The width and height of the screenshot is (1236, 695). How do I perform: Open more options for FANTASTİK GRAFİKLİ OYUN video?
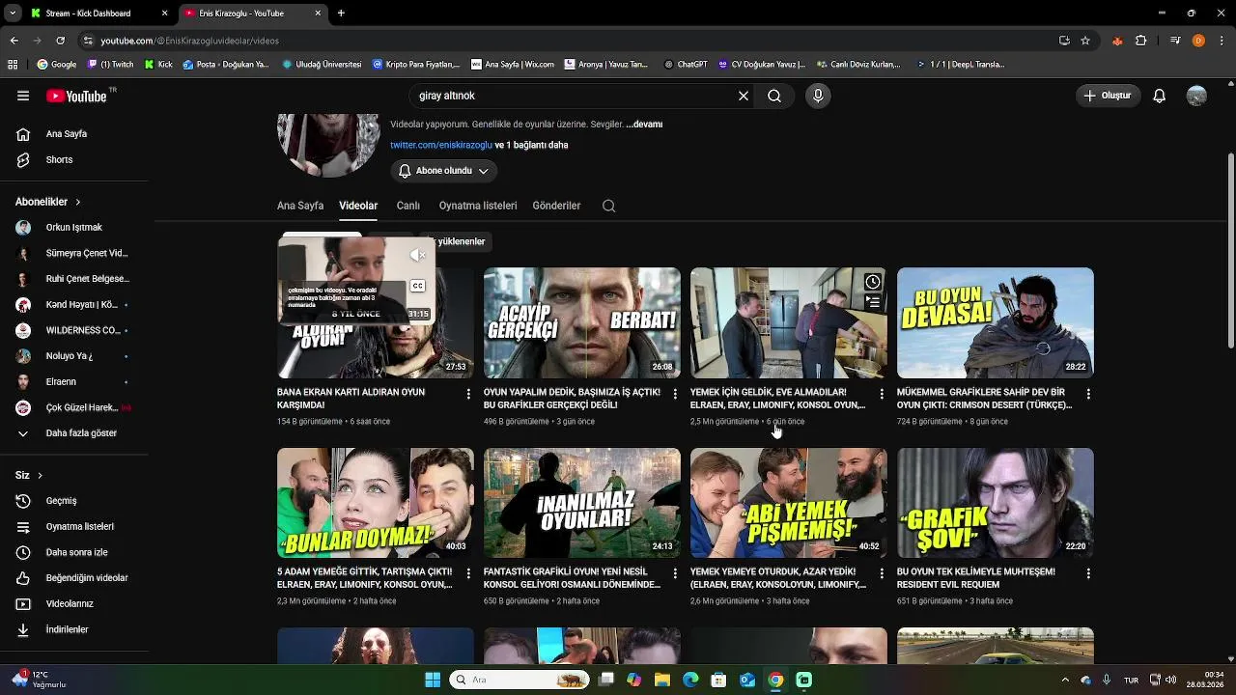[x=675, y=573]
